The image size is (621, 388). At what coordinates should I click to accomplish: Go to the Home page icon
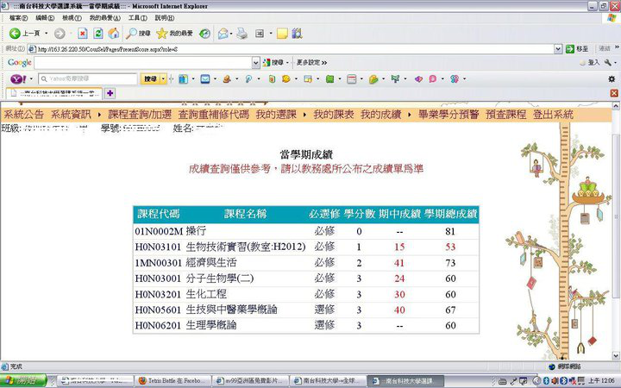(x=113, y=34)
